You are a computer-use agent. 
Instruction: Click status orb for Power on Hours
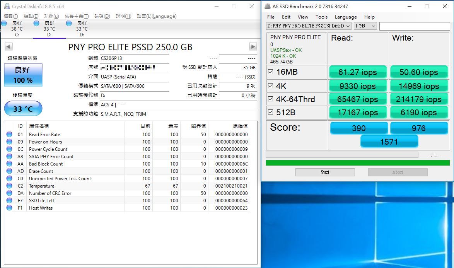click(x=9, y=142)
